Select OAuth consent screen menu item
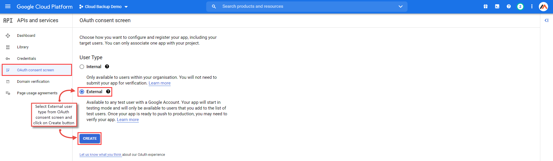Image resolution: width=553 pixels, height=161 pixels. click(37, 70)
